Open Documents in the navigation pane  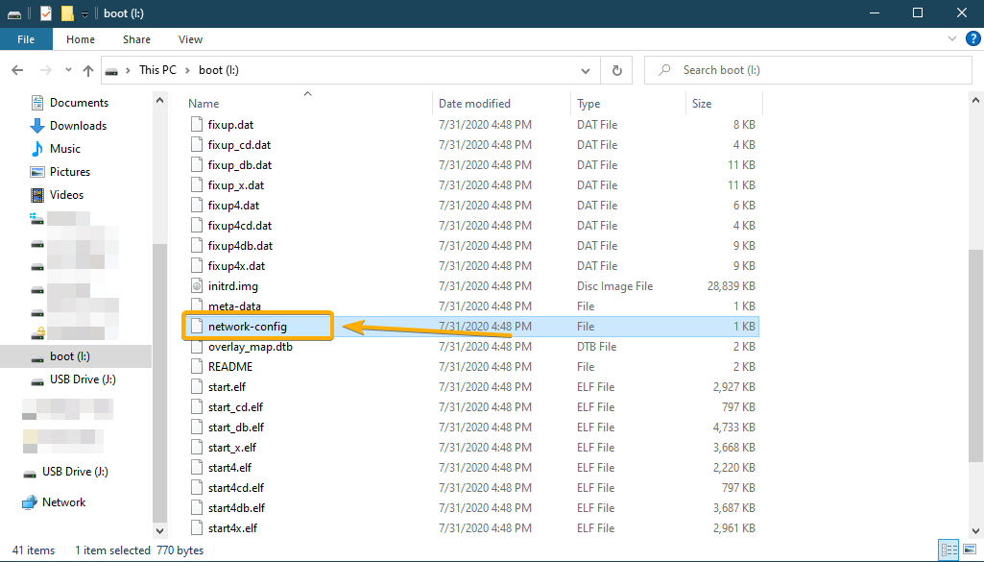(x=79, y=103)
